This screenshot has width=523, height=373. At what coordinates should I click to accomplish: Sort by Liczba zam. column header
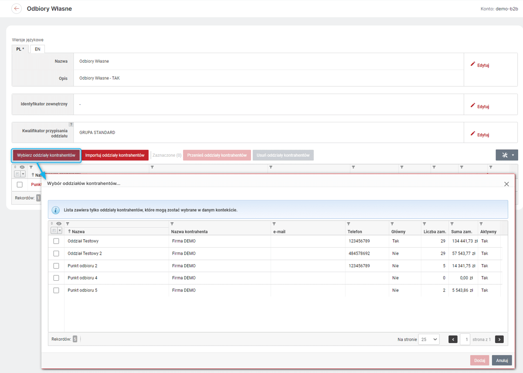(x=435, y=232)
